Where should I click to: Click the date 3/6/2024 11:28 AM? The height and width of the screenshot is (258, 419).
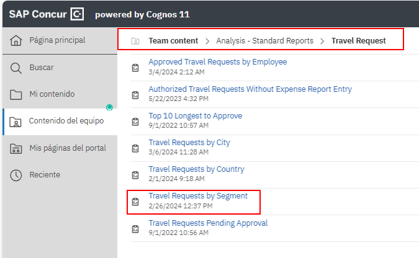178,152
